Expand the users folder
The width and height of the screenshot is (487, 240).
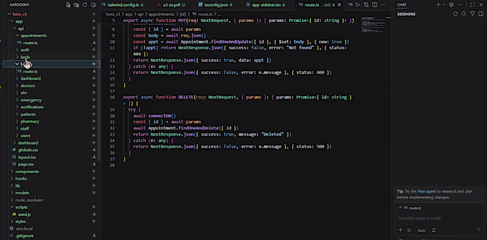click(x=52, y=135)
